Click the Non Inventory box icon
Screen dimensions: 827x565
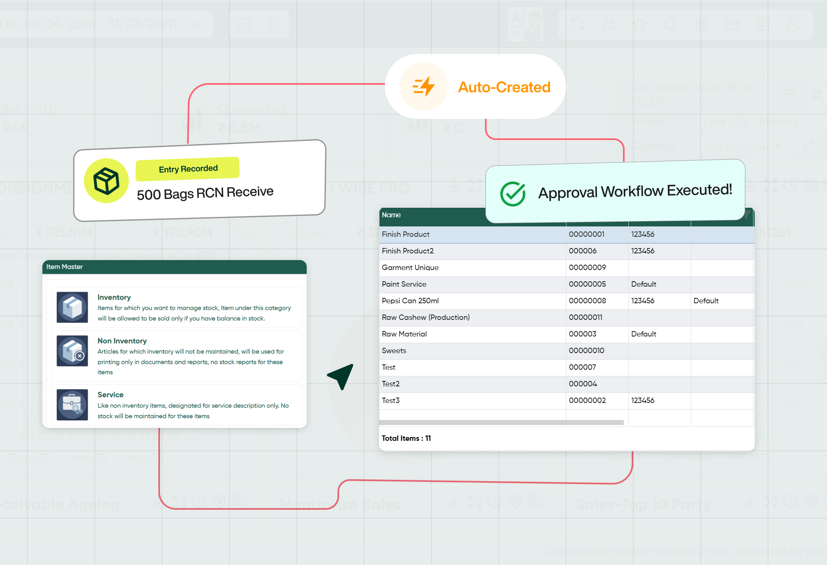(x=72, y=351)
